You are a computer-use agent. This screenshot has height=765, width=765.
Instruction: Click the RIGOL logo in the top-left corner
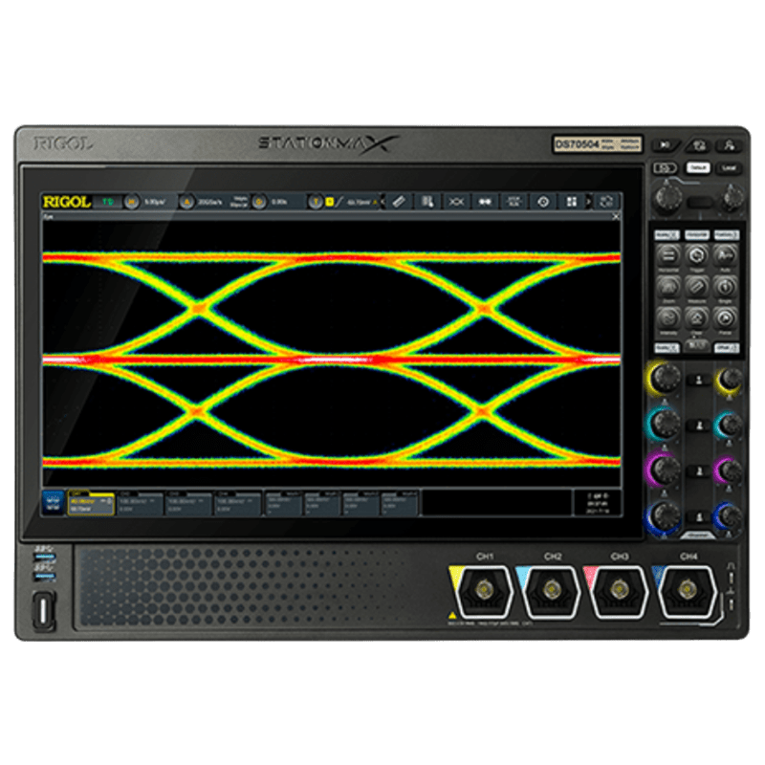point(67,202)
